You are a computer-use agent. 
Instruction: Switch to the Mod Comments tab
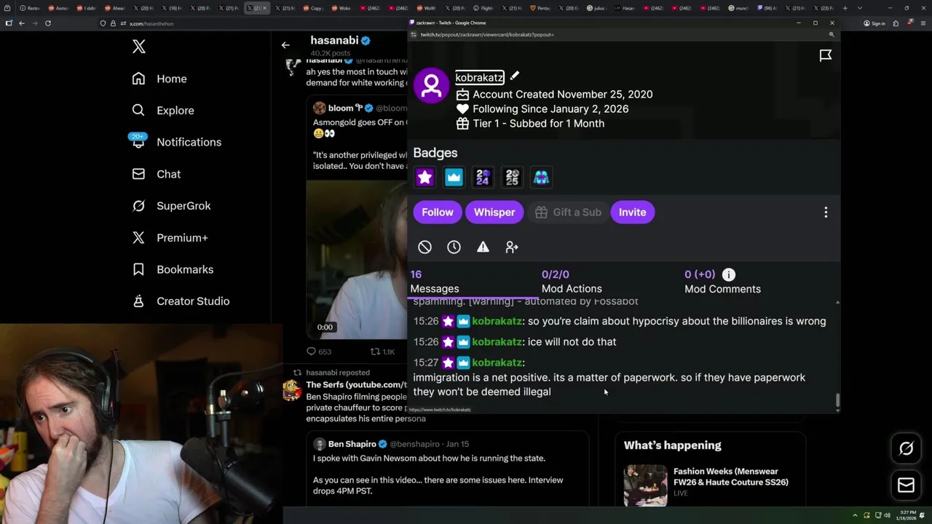point(722,282)
